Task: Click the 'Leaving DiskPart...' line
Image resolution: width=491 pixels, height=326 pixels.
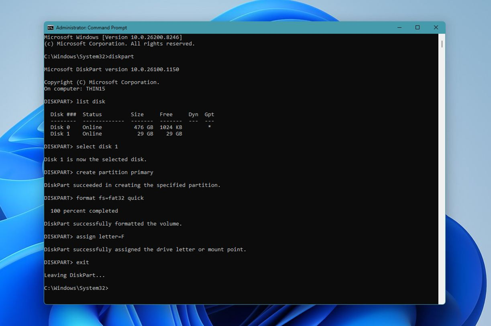Action: [x=75, y=275]
